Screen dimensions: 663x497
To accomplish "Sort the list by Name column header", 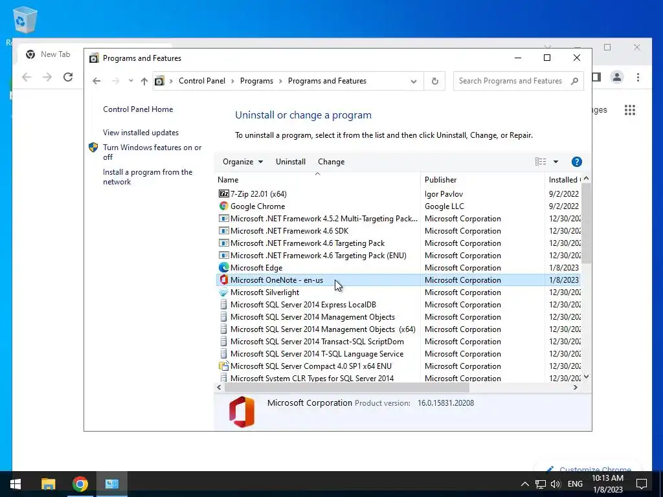I will click(x=317, y=180).
